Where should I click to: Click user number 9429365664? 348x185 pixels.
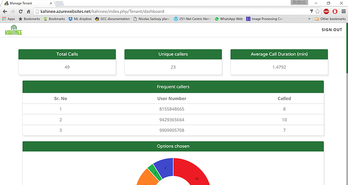point(172,120)
